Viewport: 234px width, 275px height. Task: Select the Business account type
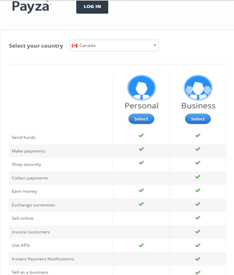(198, 119)
